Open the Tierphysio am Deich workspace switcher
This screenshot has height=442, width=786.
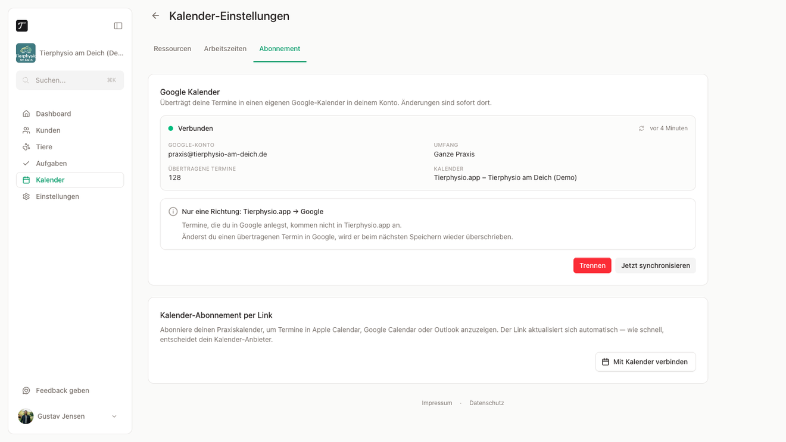[70, 53]
